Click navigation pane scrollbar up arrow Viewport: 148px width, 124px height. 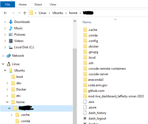pos(75,21)
